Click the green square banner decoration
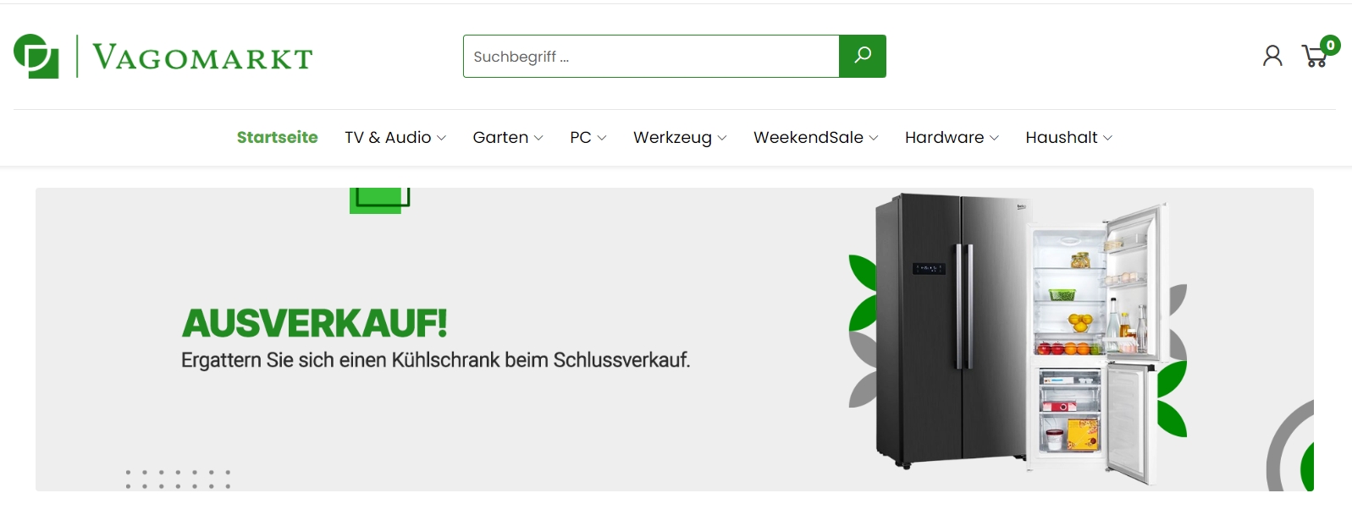 point(379,200)
